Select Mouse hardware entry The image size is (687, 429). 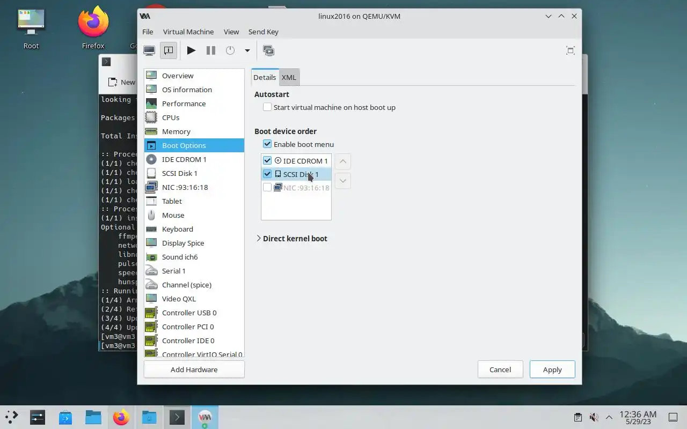click(x=194, y=215)
